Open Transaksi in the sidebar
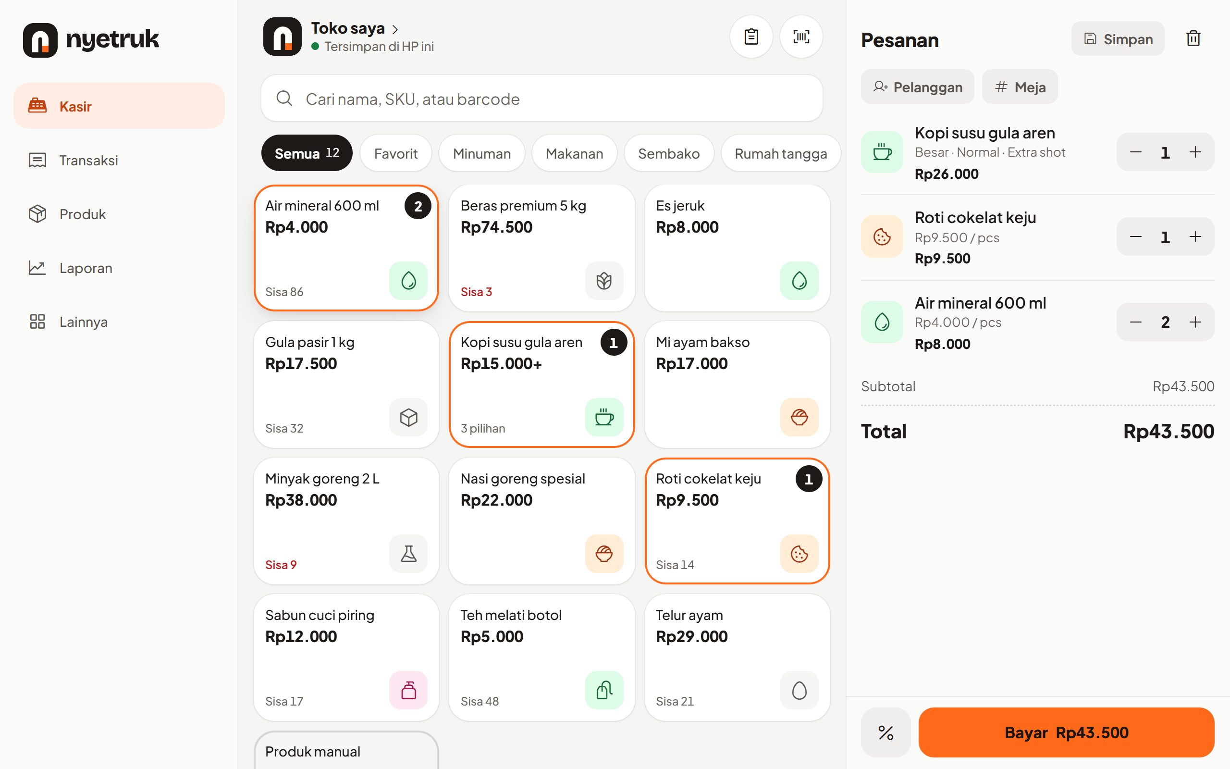This screenshot has width=1230, height=769. tap(119, 160)
